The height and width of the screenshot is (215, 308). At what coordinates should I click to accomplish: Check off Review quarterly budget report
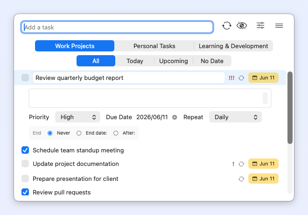click(25, 78)
